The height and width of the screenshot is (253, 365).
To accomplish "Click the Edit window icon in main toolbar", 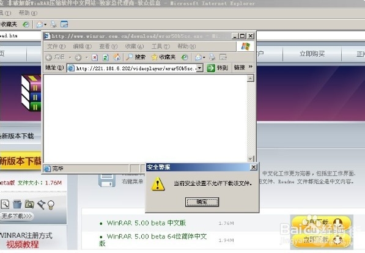I will (64, 24).
